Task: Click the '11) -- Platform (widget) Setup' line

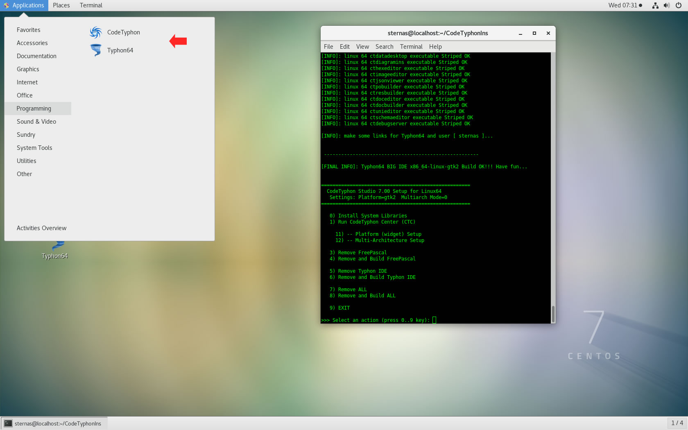Action: point(378,234)
